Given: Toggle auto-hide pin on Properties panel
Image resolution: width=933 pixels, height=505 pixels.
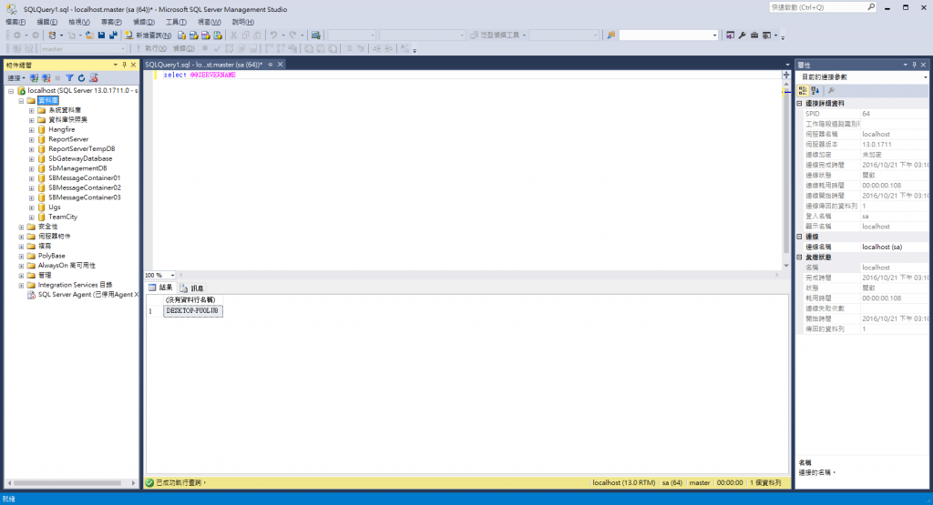Looking at the screenshot, I should tap(915, 65).
